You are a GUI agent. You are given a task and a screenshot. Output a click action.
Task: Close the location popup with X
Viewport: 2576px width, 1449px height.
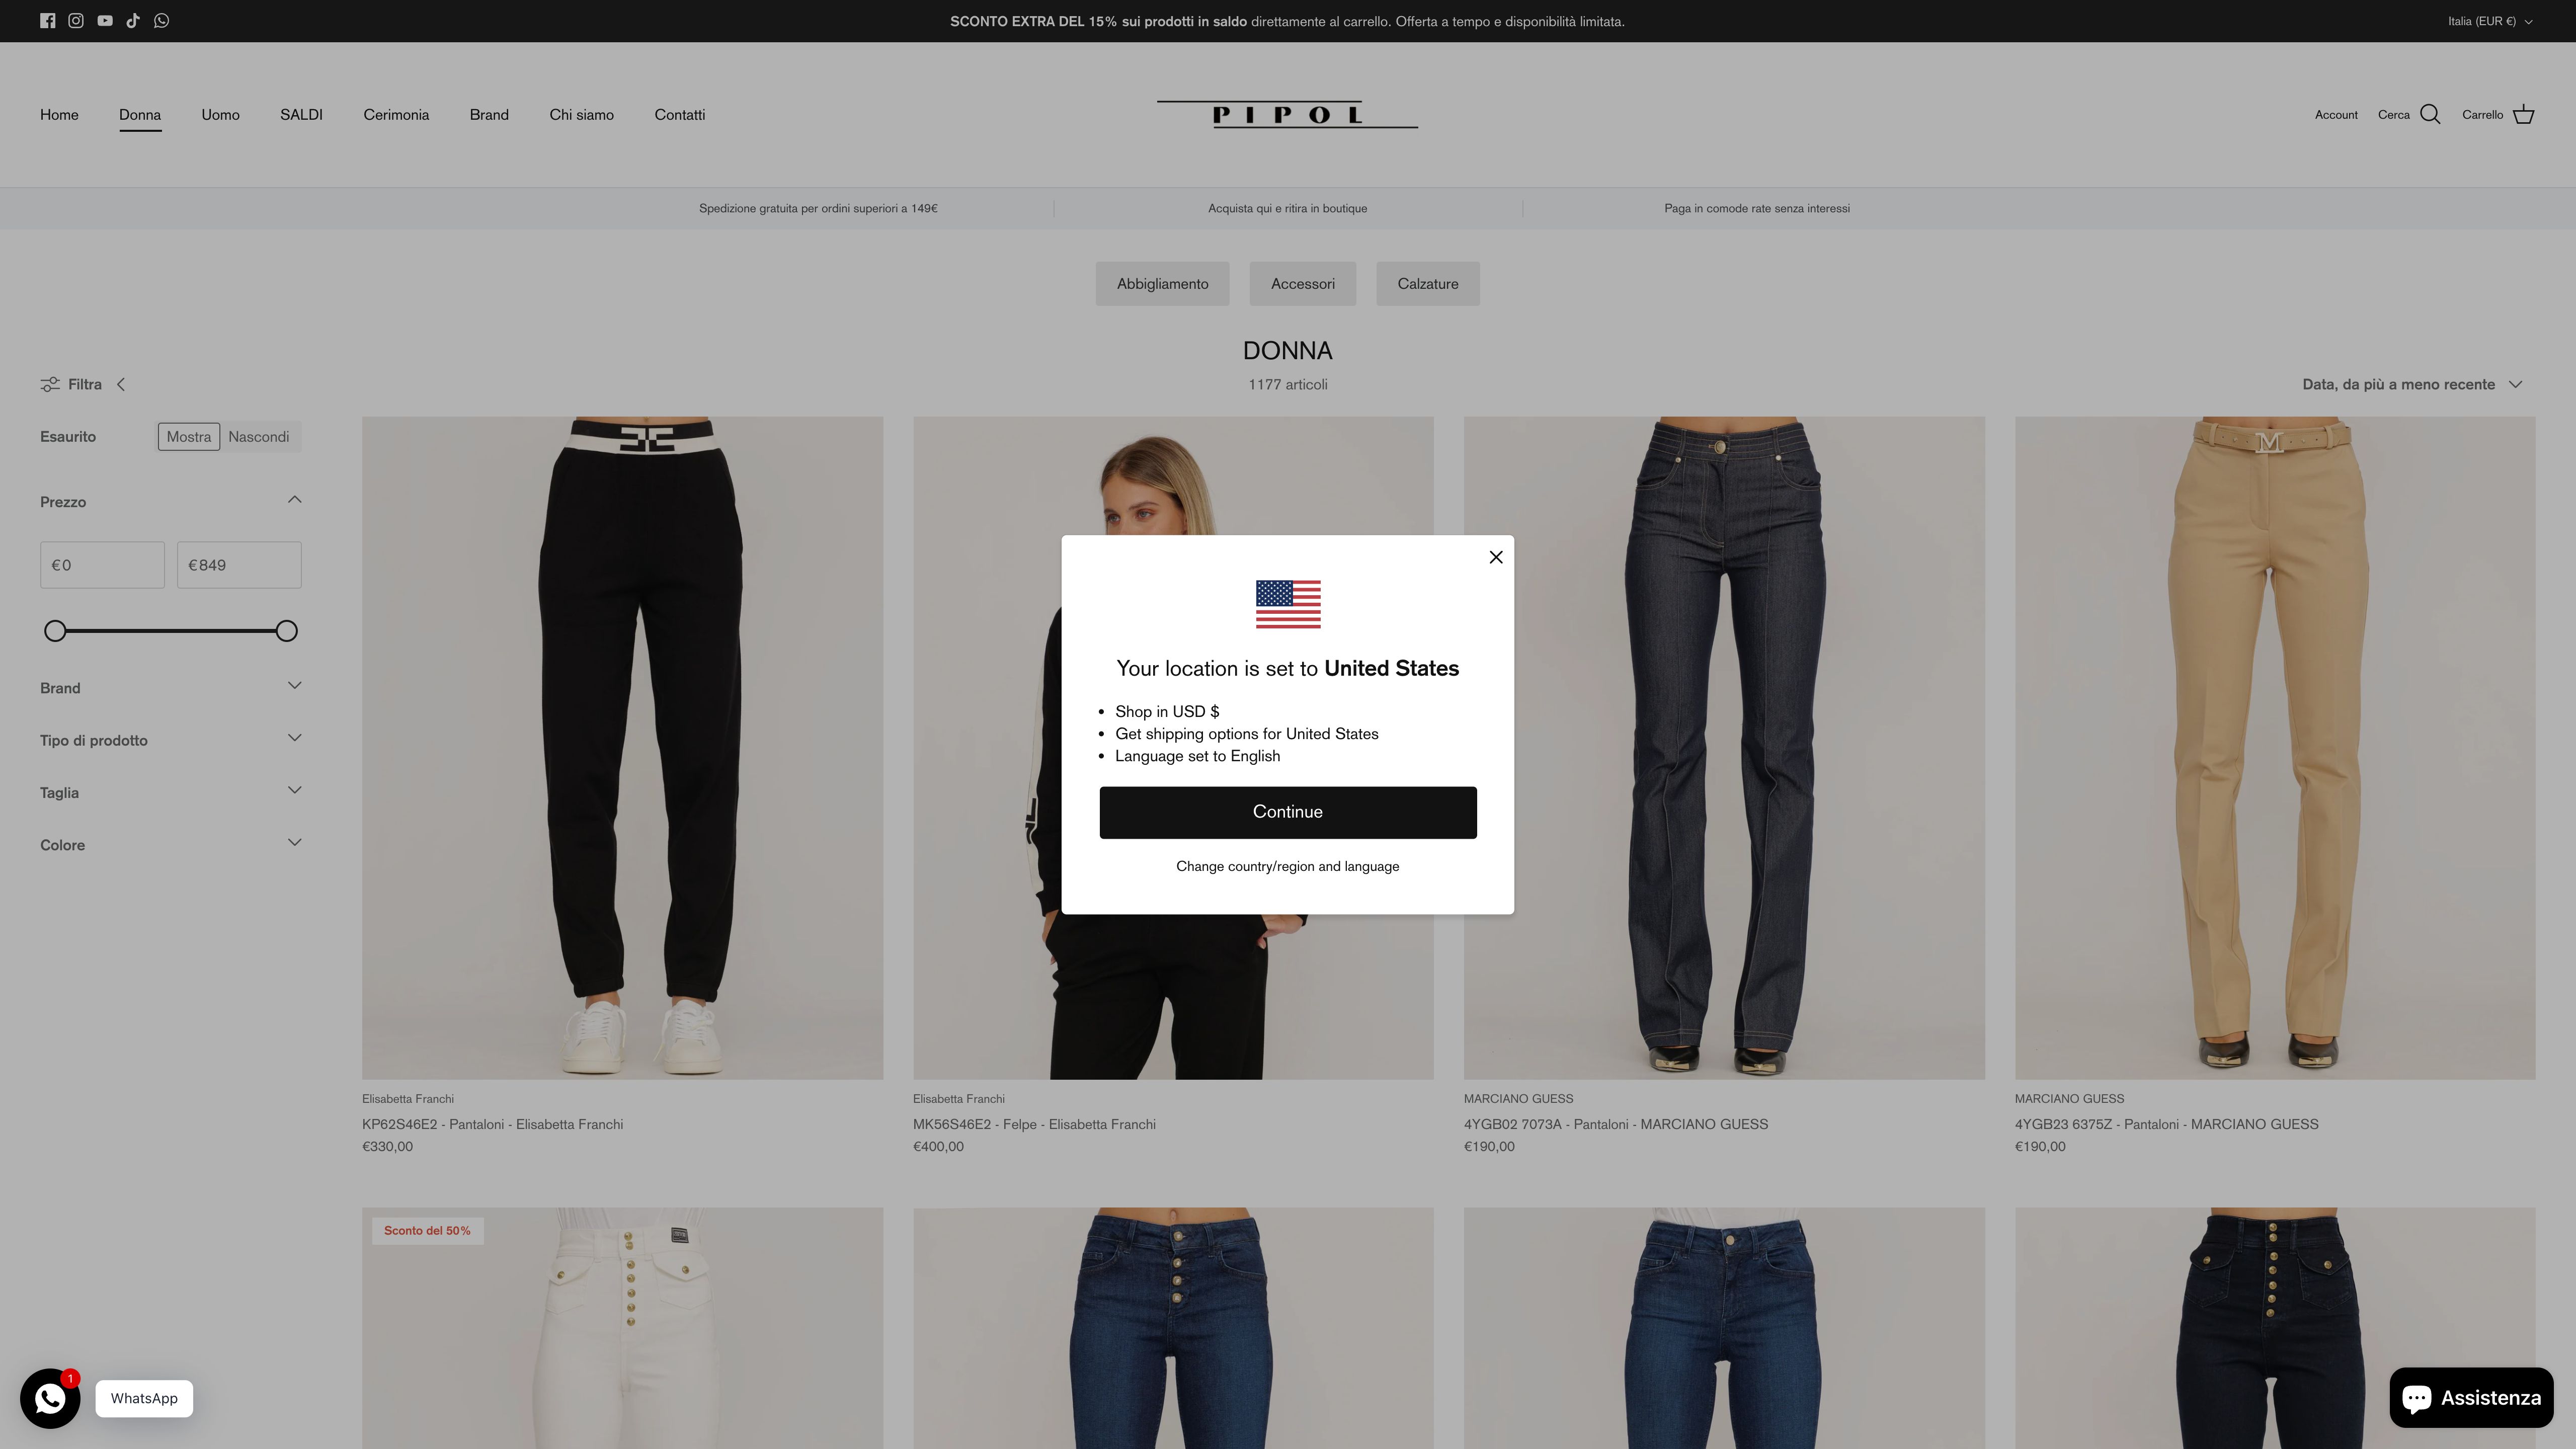1495,557
